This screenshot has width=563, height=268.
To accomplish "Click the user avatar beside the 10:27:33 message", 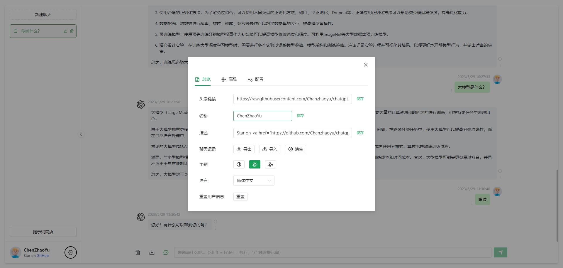I will (x=497, y=79).
